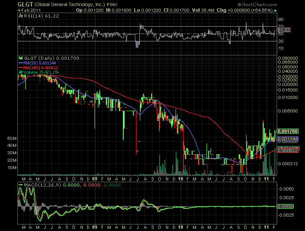Click the blue MA(50) legend line sample
Screen dimensions: 305x231
[20, 63]
